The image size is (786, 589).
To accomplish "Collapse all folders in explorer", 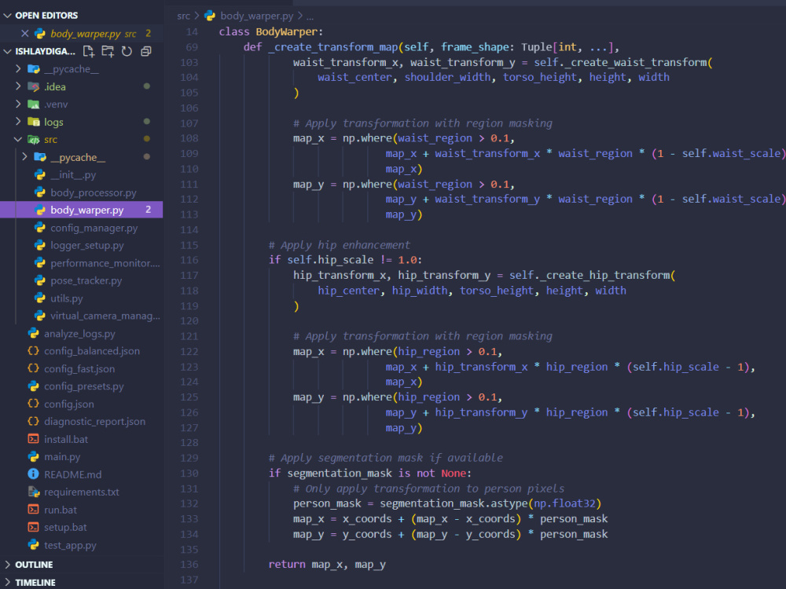I will tap(146, 51).
